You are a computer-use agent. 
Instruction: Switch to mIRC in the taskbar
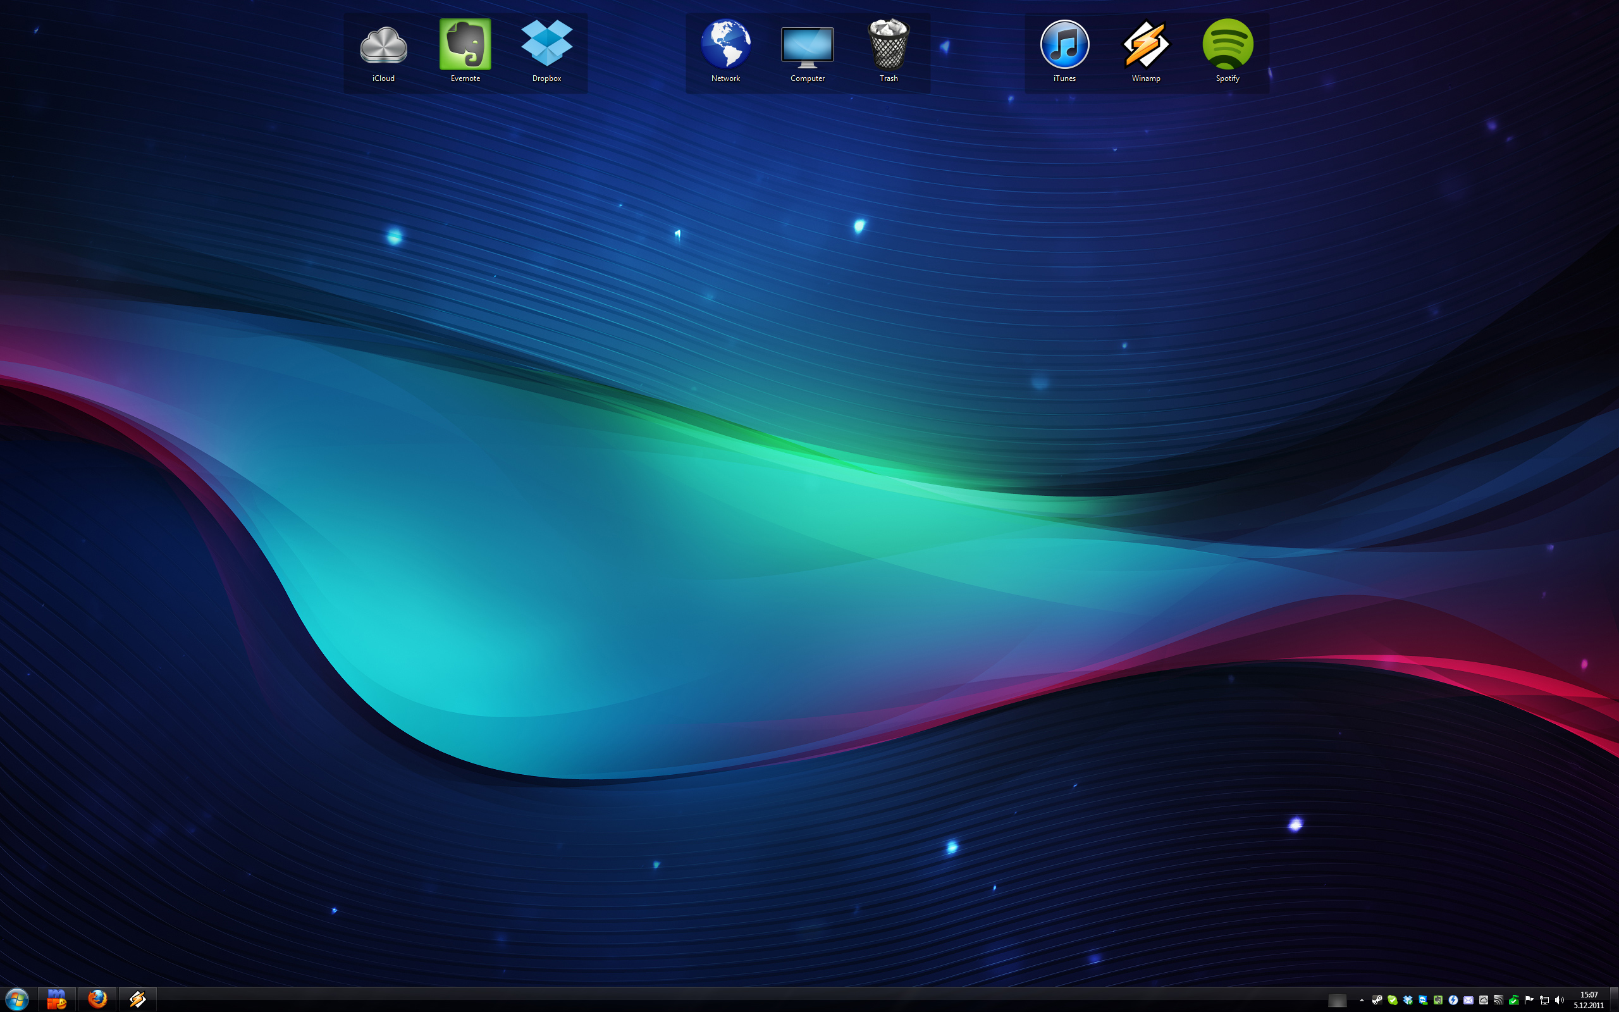point(56,1000)
